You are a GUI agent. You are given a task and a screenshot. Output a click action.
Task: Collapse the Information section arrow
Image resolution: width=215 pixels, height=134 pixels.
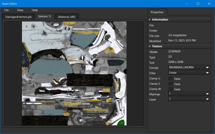[149, 20]
